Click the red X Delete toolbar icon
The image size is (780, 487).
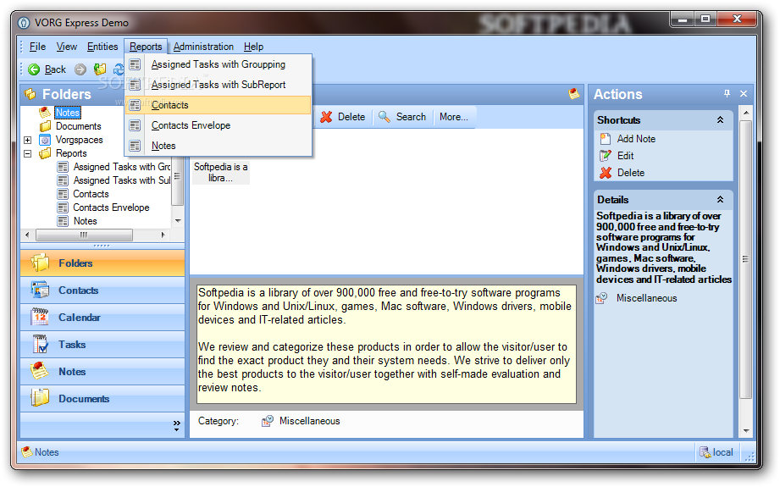point(326,117)
